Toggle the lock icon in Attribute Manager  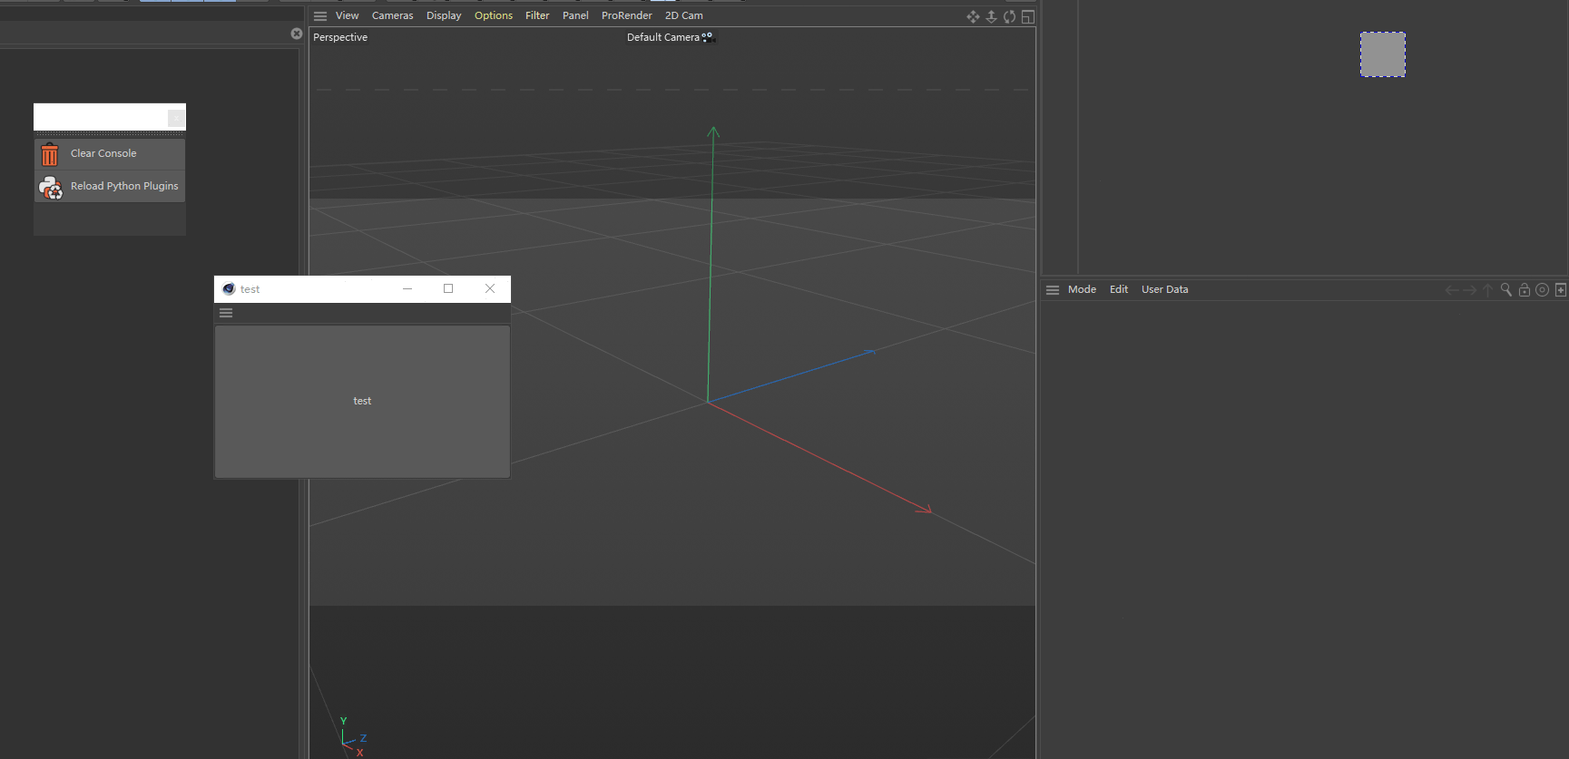point(1525,290)
